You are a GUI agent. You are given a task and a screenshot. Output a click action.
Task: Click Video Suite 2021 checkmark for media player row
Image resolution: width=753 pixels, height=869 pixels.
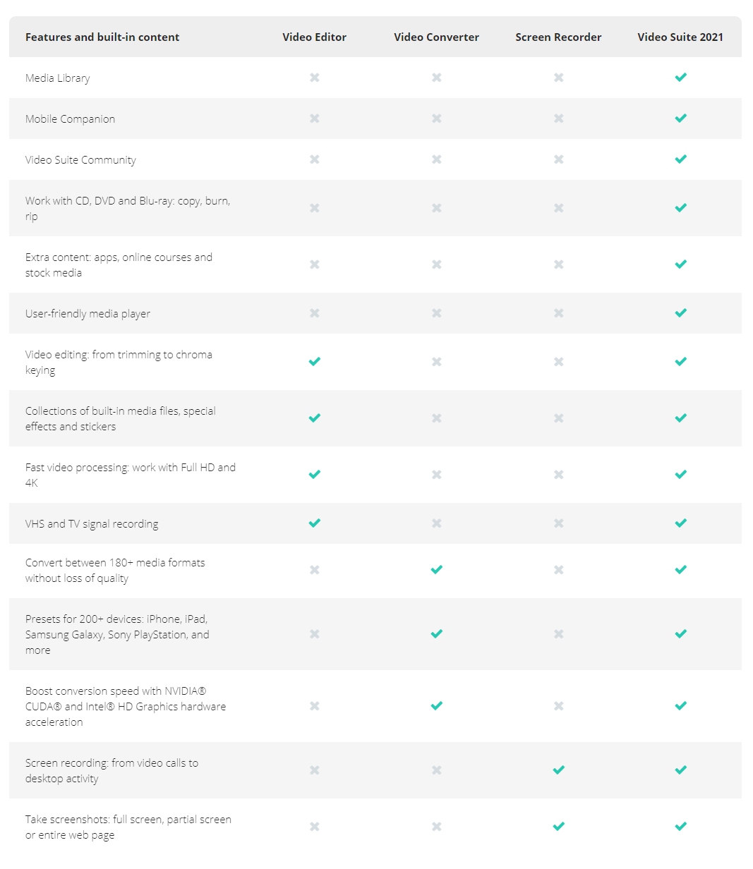pyautogui.click(x=680, y=313)
